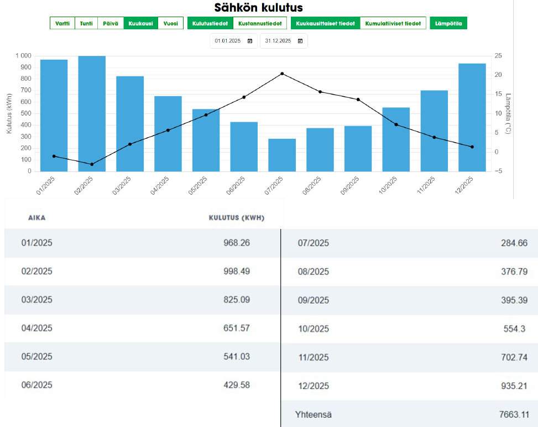Open calendar icon for start date 01.01.2025

[x=250, y=41]
